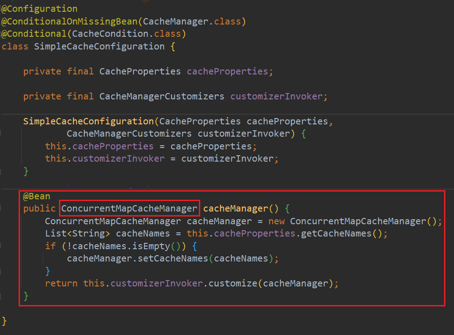This screenshot has height=335, width=454.
Task: Click the getCacheNames() method call
Action: coord(341,234)
